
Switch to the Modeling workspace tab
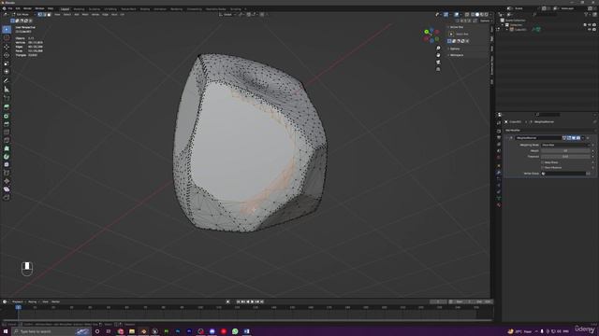pos(79,8)
